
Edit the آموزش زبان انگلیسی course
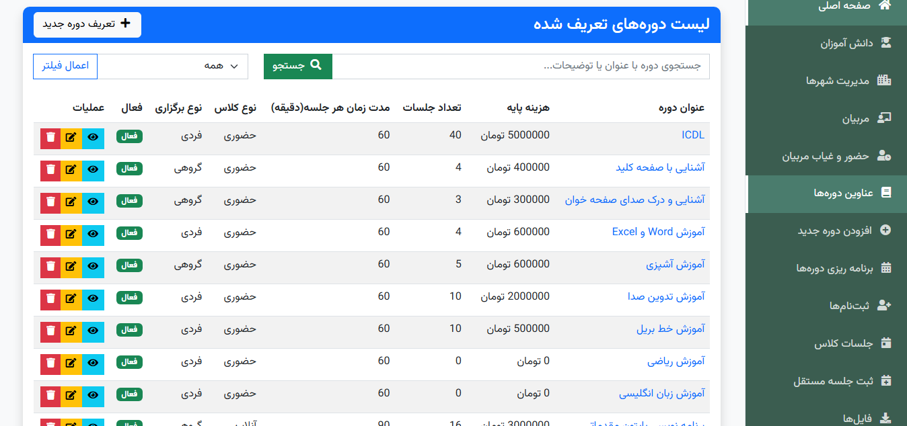71,396
